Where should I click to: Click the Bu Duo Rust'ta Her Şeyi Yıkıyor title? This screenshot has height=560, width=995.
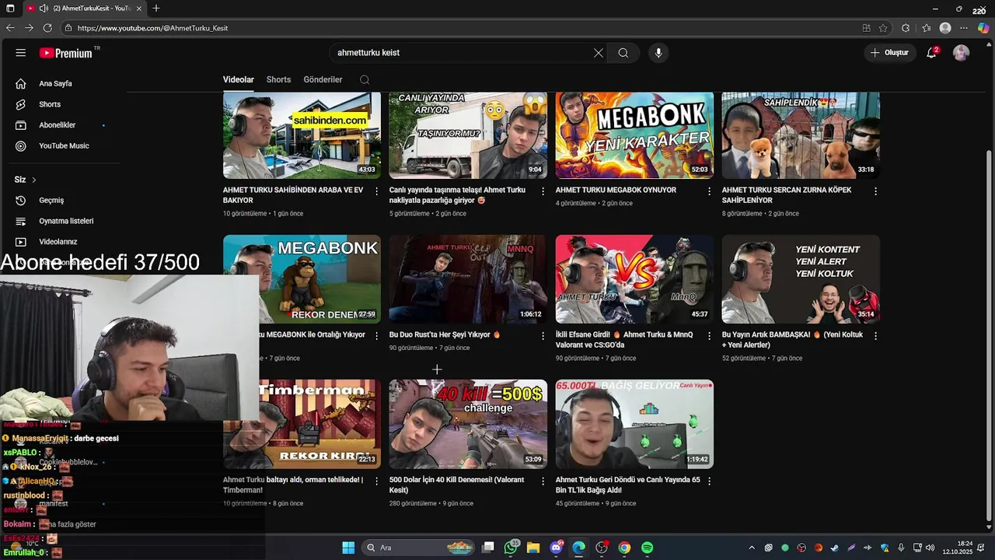coord(445,334)
